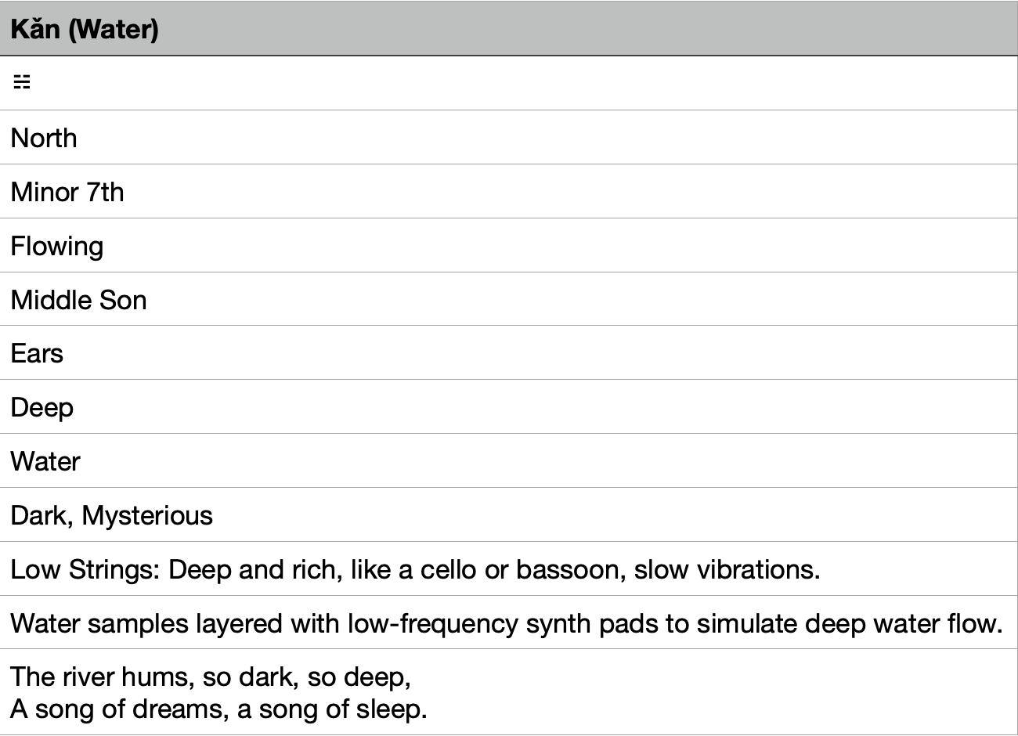The image size is (1018, 736).
Task: Select the Middle Son cell
Action: (78, 300)
